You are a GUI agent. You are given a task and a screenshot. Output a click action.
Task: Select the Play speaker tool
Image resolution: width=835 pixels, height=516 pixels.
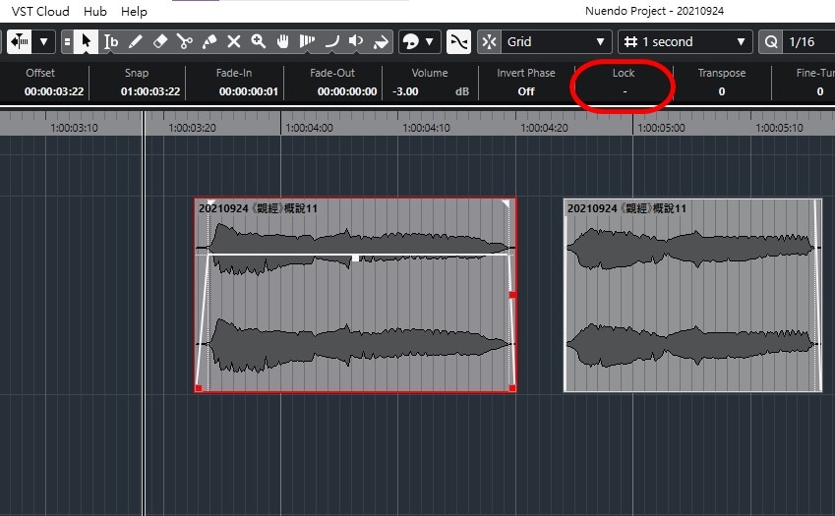(x=356, y=41)
